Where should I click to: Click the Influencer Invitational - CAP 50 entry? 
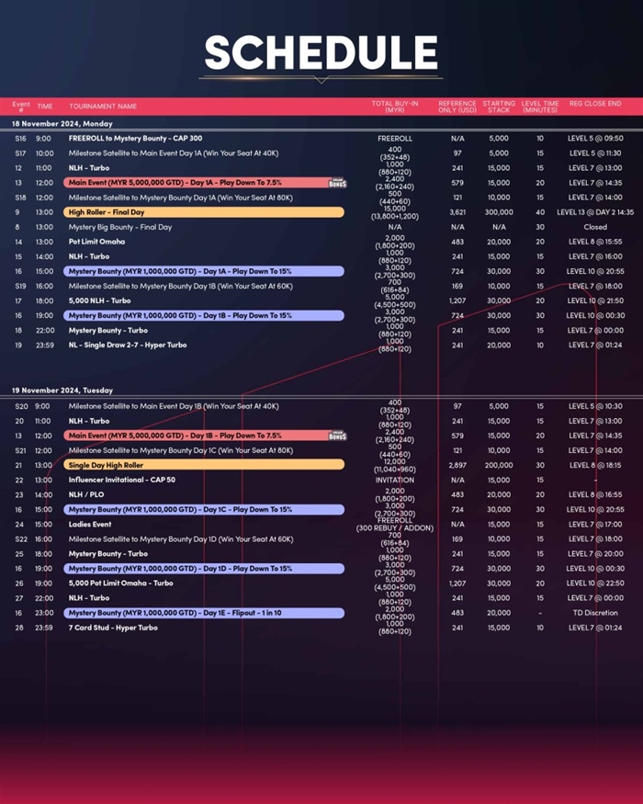click(121, 480)
